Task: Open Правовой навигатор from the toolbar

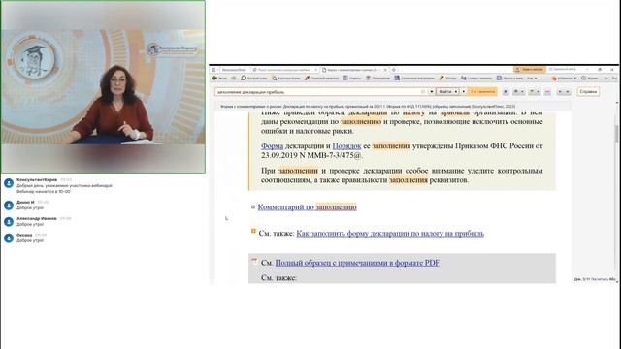Action: [x=321, y=79]
